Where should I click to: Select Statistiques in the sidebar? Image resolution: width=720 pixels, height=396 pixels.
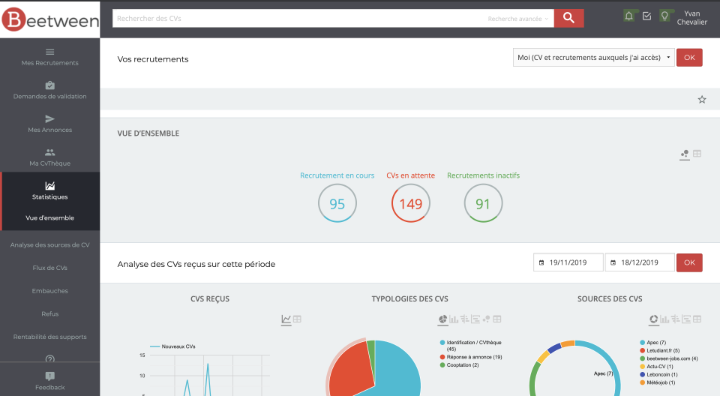pyautogui.click(x=50, y=191)
